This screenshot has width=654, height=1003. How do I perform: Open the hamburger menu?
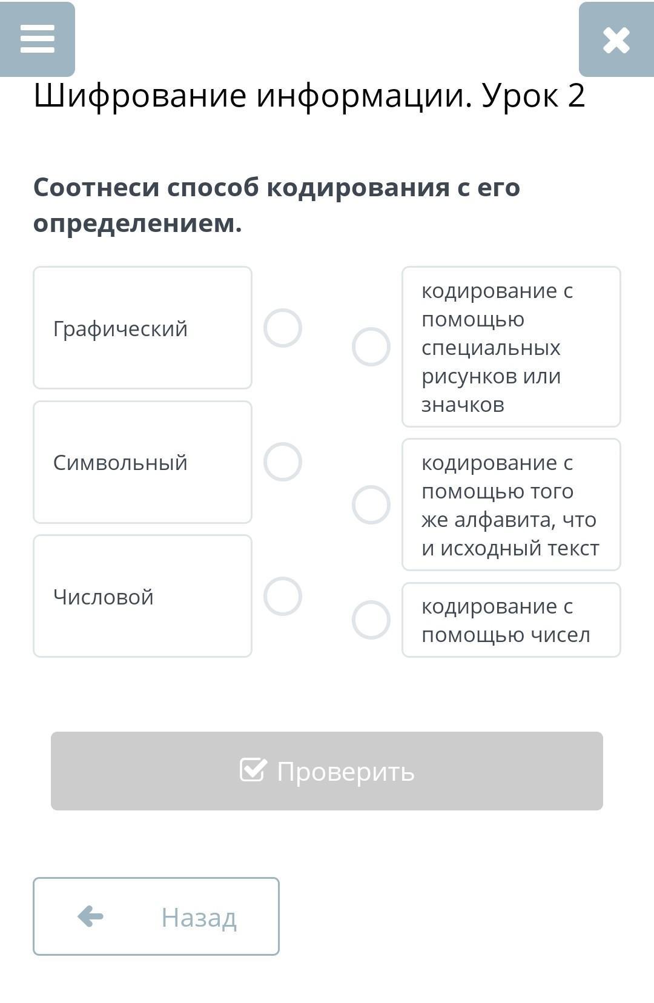38,39
